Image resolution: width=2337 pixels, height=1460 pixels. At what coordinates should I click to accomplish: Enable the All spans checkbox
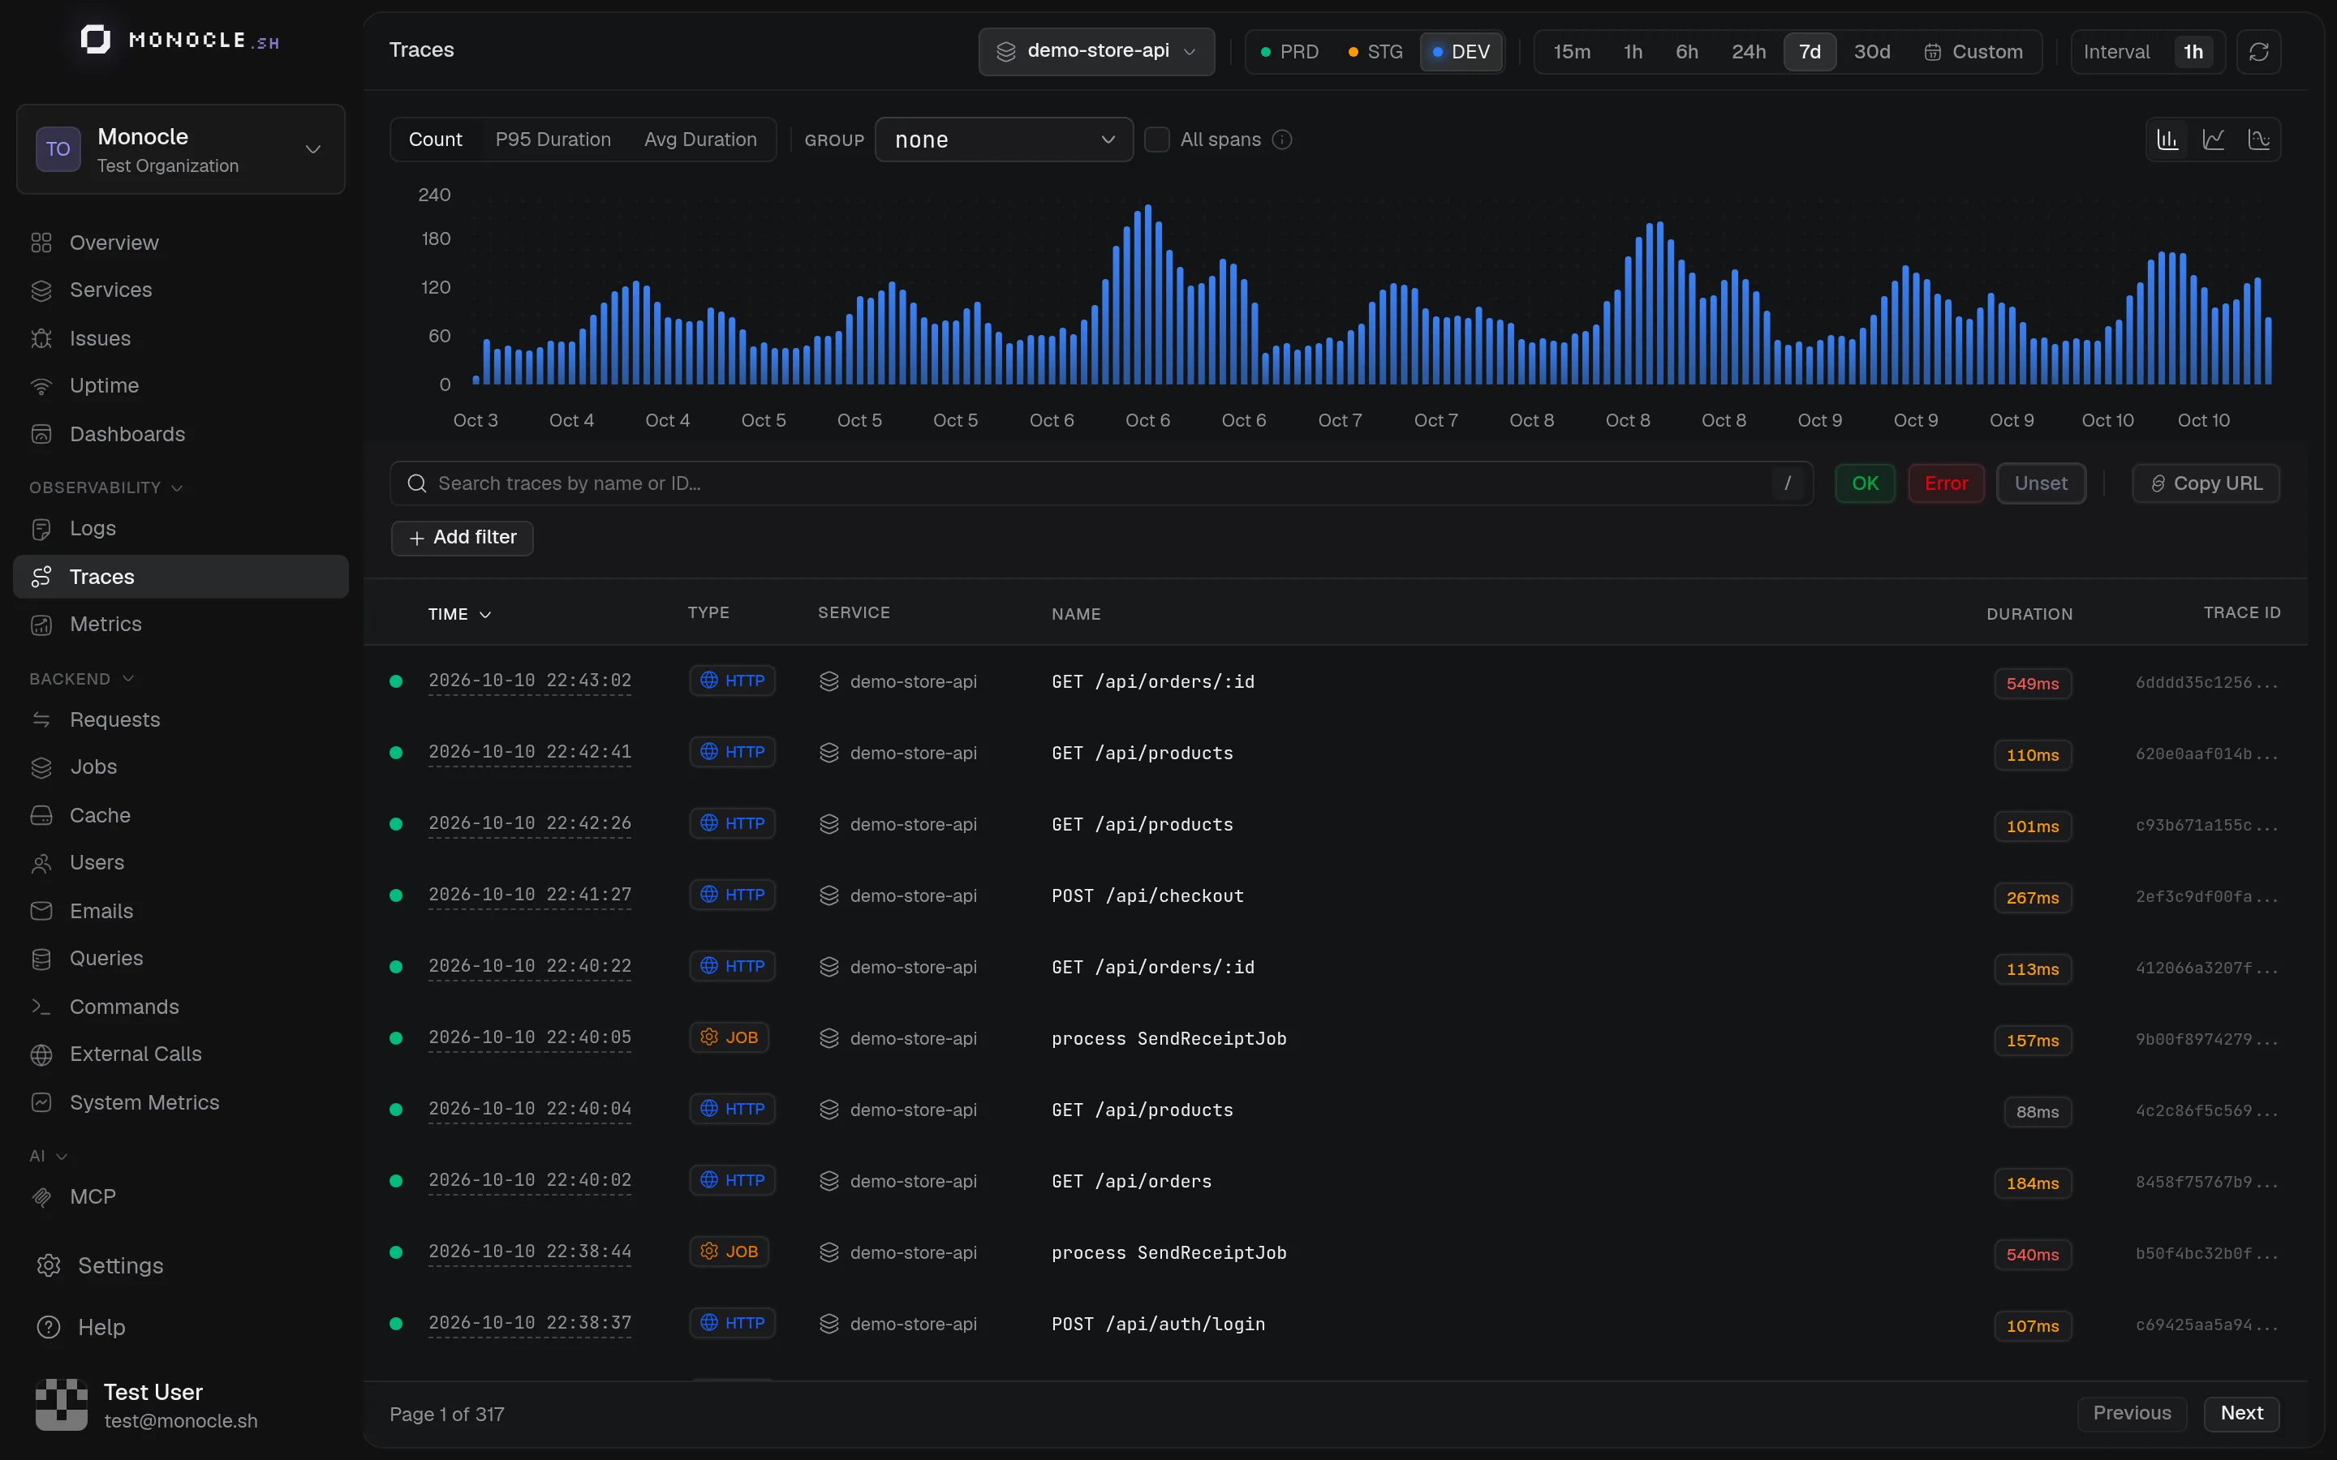point(1157,140)
